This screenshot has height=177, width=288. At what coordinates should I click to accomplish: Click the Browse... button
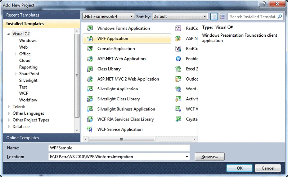coord(210,157)
